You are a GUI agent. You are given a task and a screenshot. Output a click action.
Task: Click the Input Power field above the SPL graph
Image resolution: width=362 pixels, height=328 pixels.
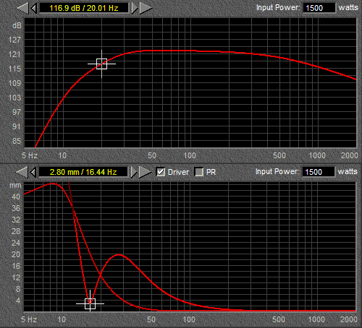click(319, 8)
